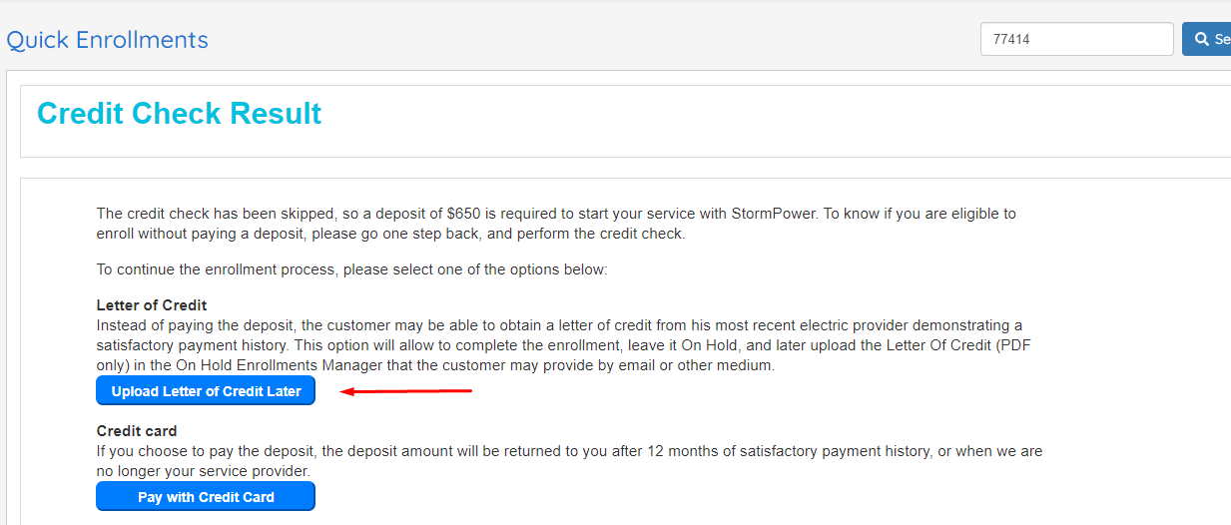Click Upload Letter of Credit Later
1231x525 pixels.
206,391
